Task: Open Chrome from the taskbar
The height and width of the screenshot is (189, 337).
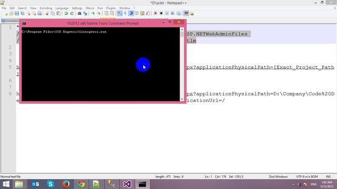Action: coord(81,184)
